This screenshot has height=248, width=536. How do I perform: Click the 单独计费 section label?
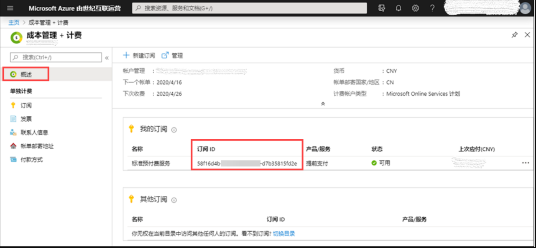tap(21, 91)
